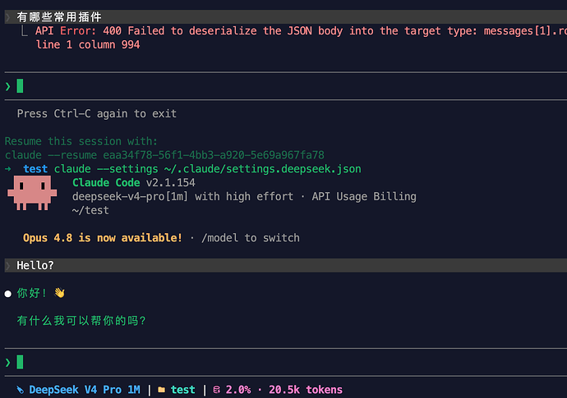Click the '你好!' reply text

point(32,293)
